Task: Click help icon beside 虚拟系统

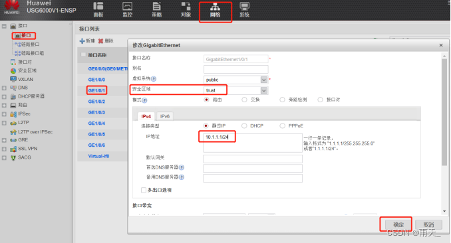Action: (x=154, y=79)
